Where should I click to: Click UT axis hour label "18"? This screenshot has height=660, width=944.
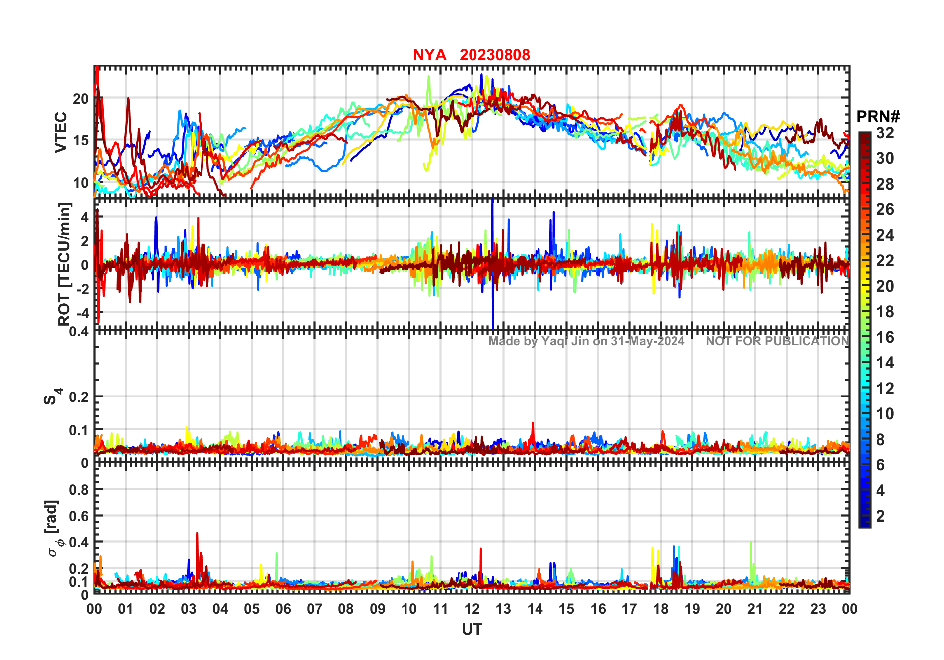click(x=661, y=609)
